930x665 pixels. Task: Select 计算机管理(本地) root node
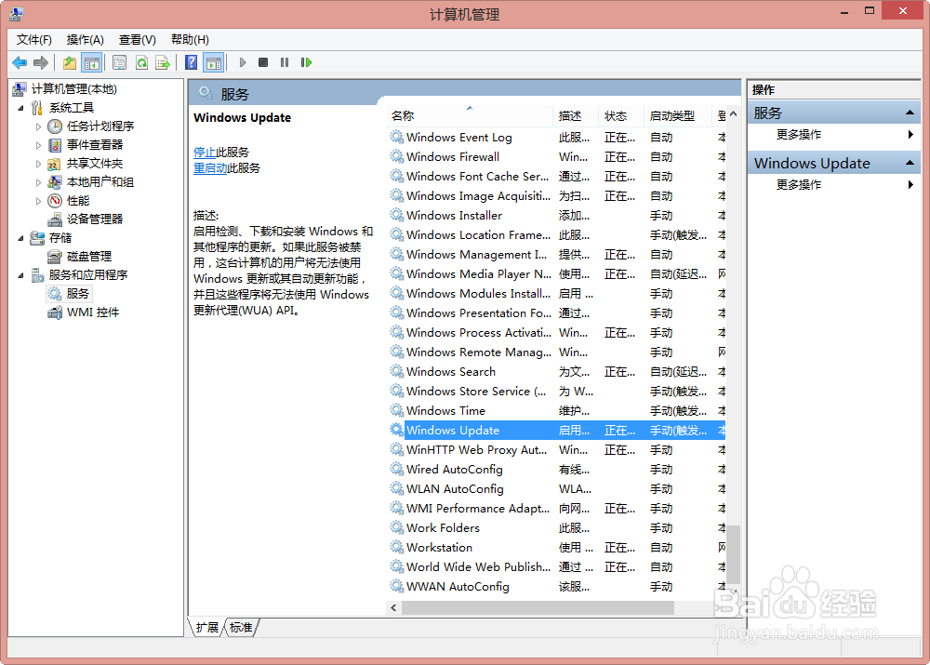73,89
